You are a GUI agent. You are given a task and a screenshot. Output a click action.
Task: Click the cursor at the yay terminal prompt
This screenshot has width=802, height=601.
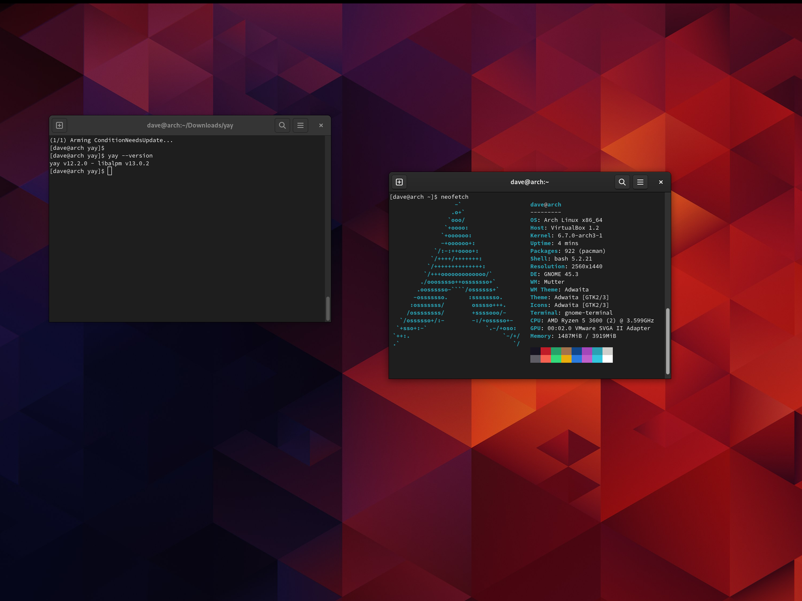pos(110,171)
